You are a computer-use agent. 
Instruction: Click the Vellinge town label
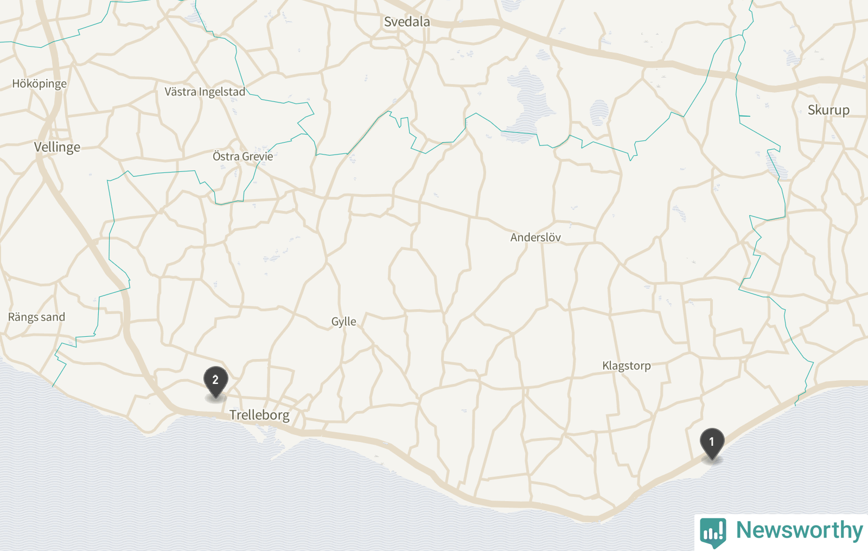[57, 147]
